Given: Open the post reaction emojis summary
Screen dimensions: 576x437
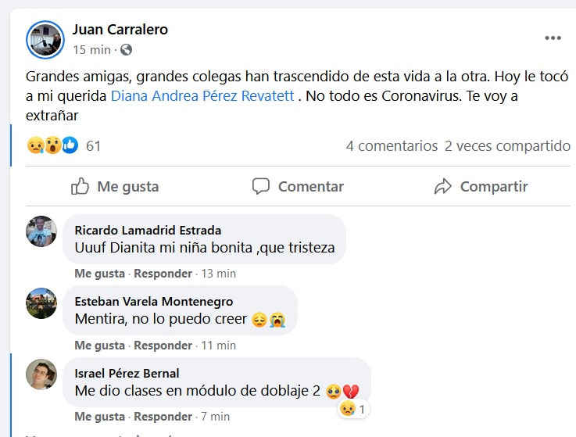Looking at the screenshot, I should [x=53, y=145].
